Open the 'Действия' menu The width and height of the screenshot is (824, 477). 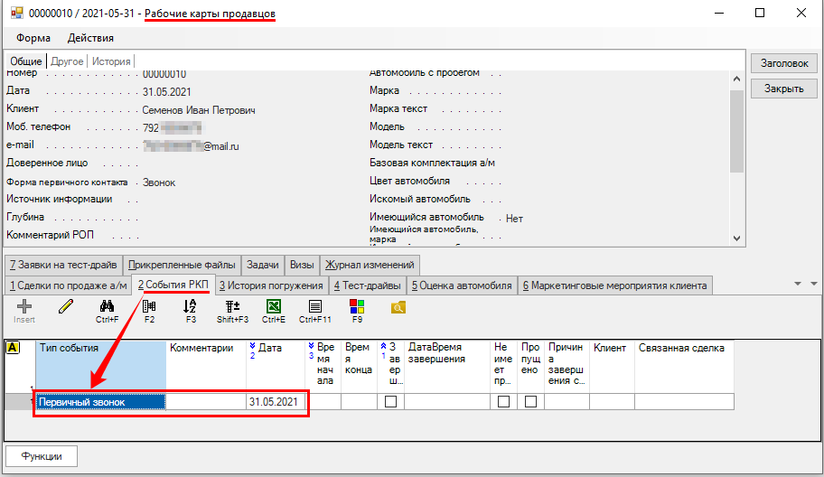point(90,38)
